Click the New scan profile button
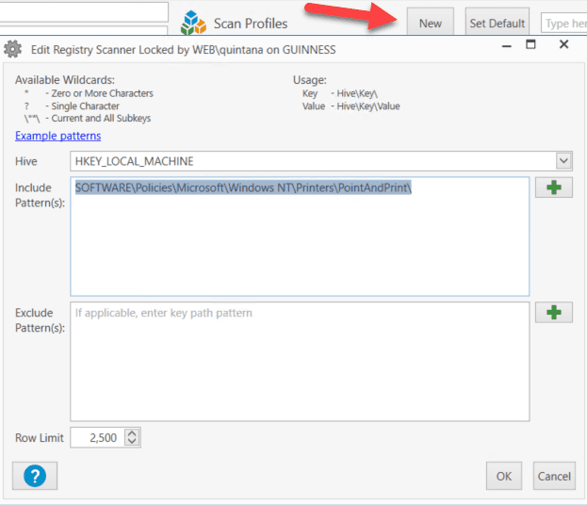 431,24
